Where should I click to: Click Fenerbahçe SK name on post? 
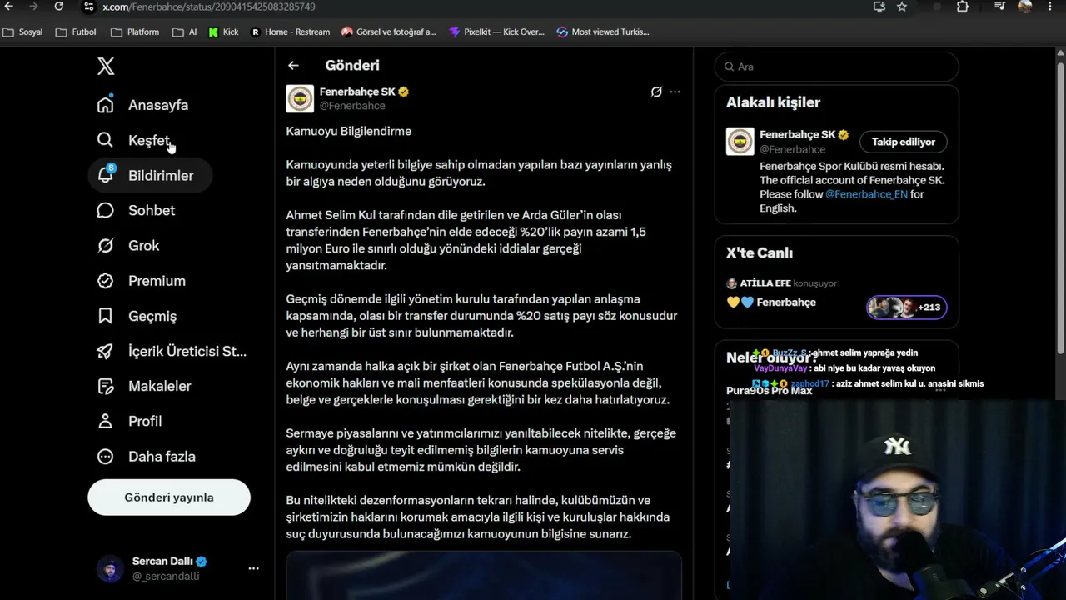click(x=357, y=92)
